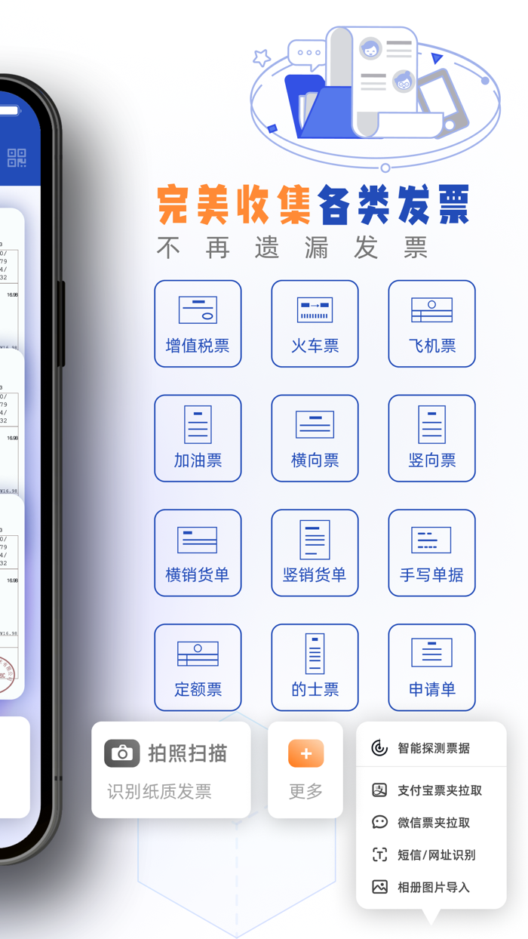The height and width of the screenshot is (939, 528).
Task: Open the 横销货单 sales list tile
Action: [198, 553]
